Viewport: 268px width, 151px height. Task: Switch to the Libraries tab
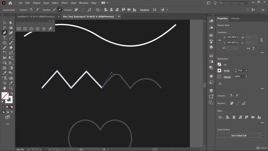pos(235,18)
